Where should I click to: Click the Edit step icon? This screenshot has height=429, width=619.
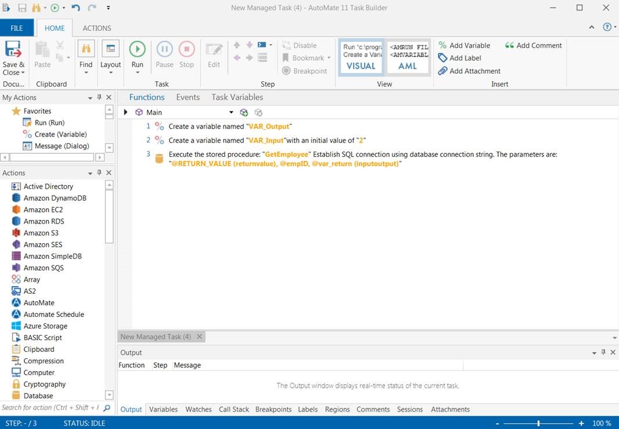(214, 50)
